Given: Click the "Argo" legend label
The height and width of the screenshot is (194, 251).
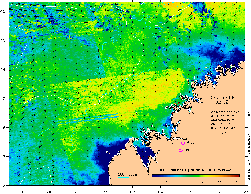Looking at the screenshot, I should point(191,142).
